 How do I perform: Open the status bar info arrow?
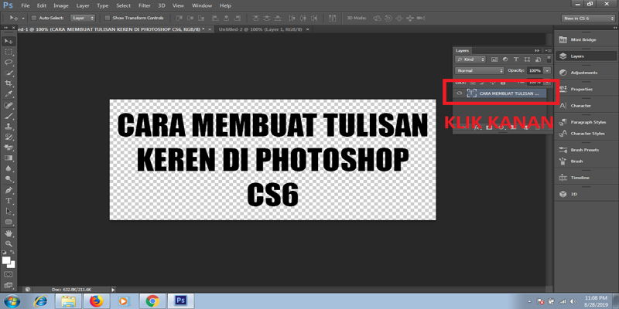click(113, 289)
